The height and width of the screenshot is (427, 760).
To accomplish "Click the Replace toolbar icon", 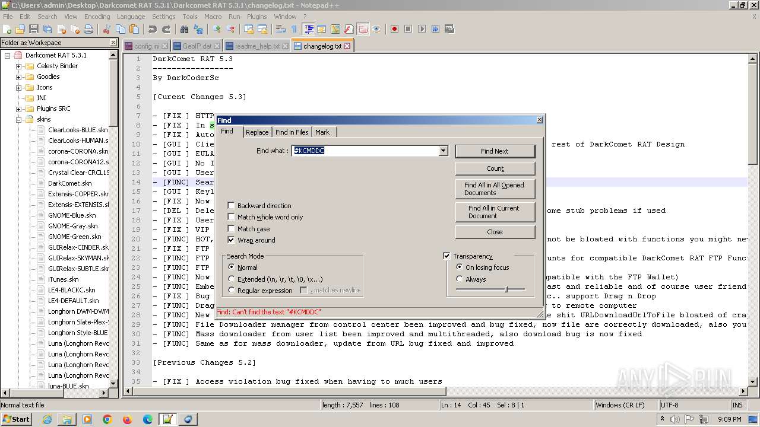I will click(198, 29).
